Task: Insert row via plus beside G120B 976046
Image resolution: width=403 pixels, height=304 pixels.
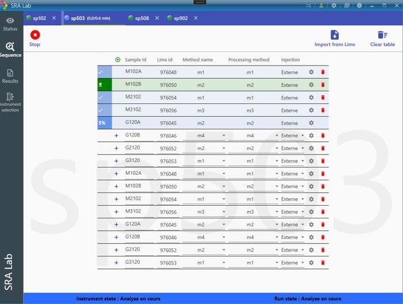Action: coord(116,136)
